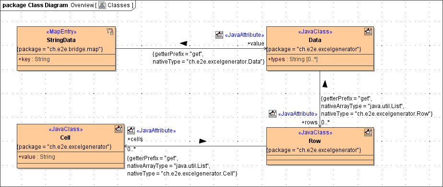Click the MapEntry icon in the StringData class
This screenshot has width=443, height=187.
[x=110, y=31]
